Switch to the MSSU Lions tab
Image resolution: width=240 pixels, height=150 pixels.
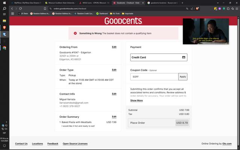[x=95, y=3]
